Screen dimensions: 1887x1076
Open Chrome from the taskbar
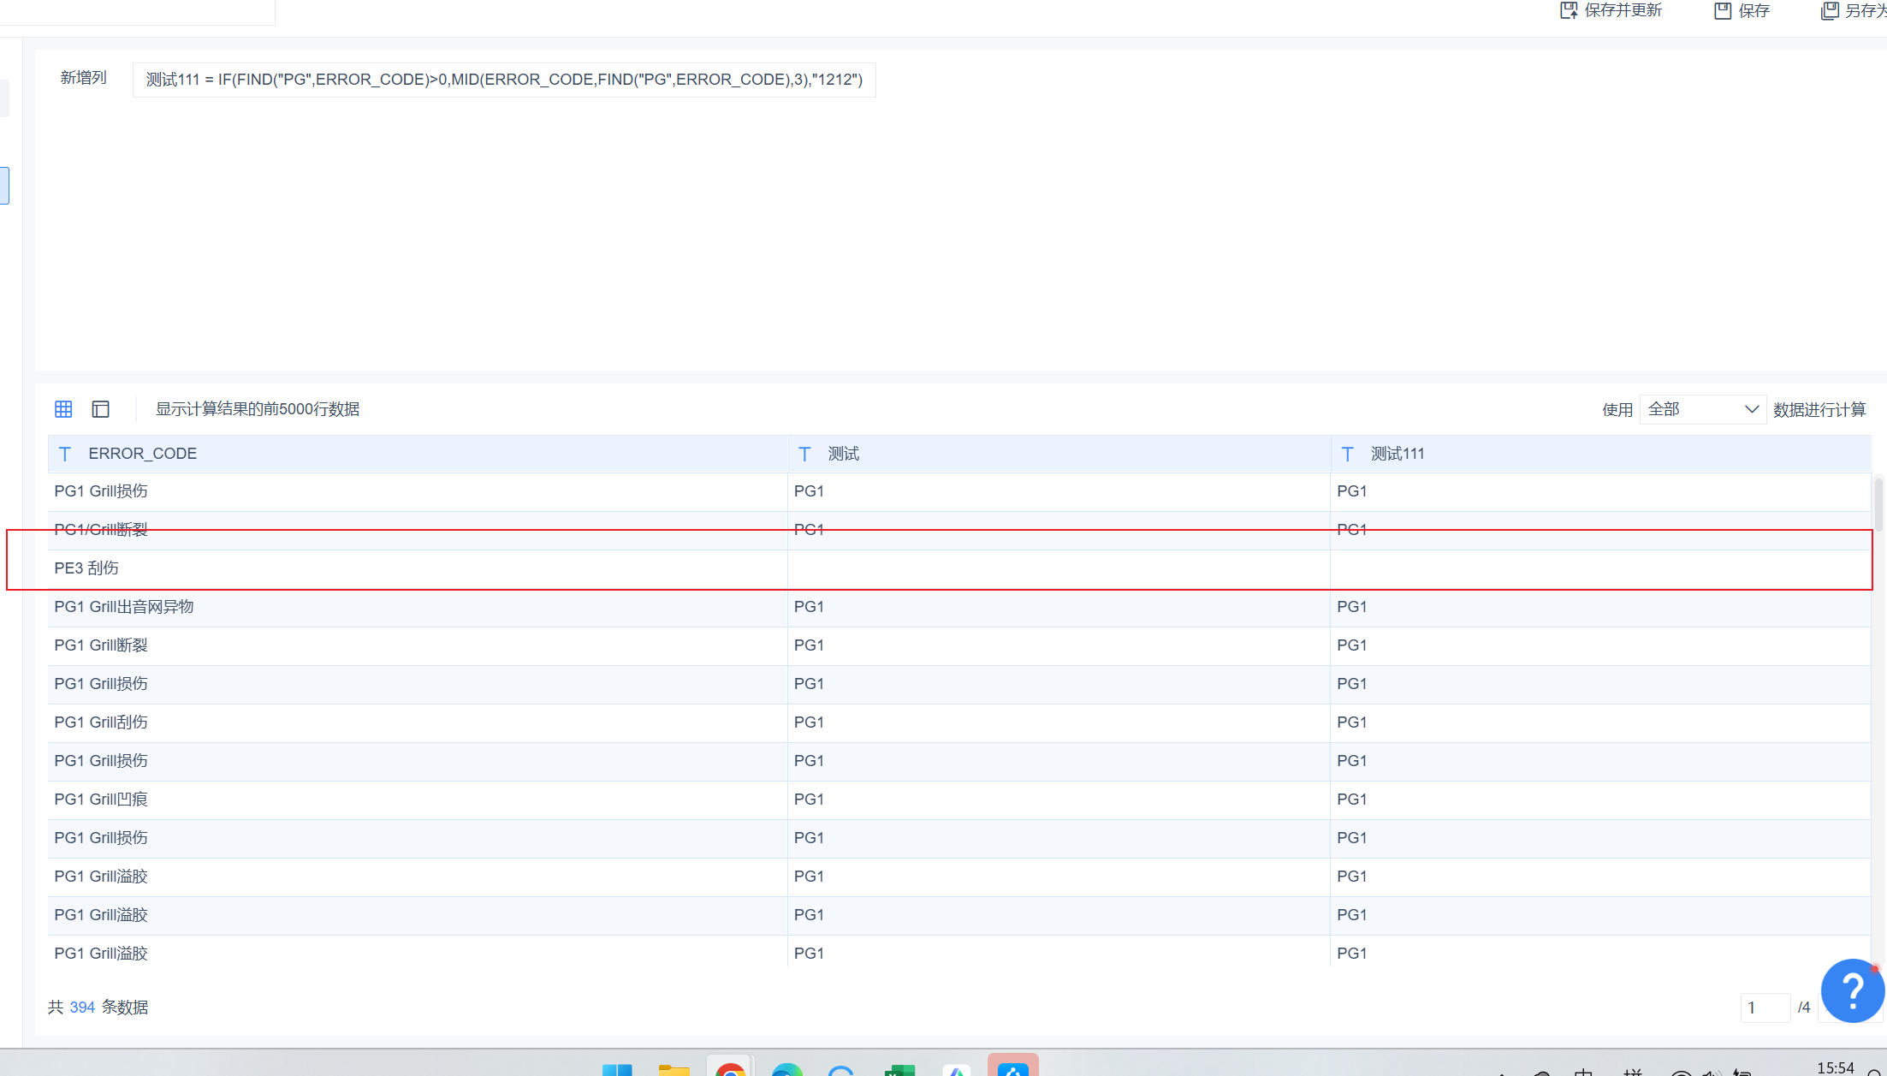point(730,1069)
